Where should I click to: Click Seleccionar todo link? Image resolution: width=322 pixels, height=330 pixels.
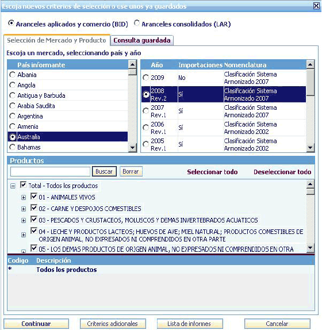pyautogui.click(x=212, y=172)
